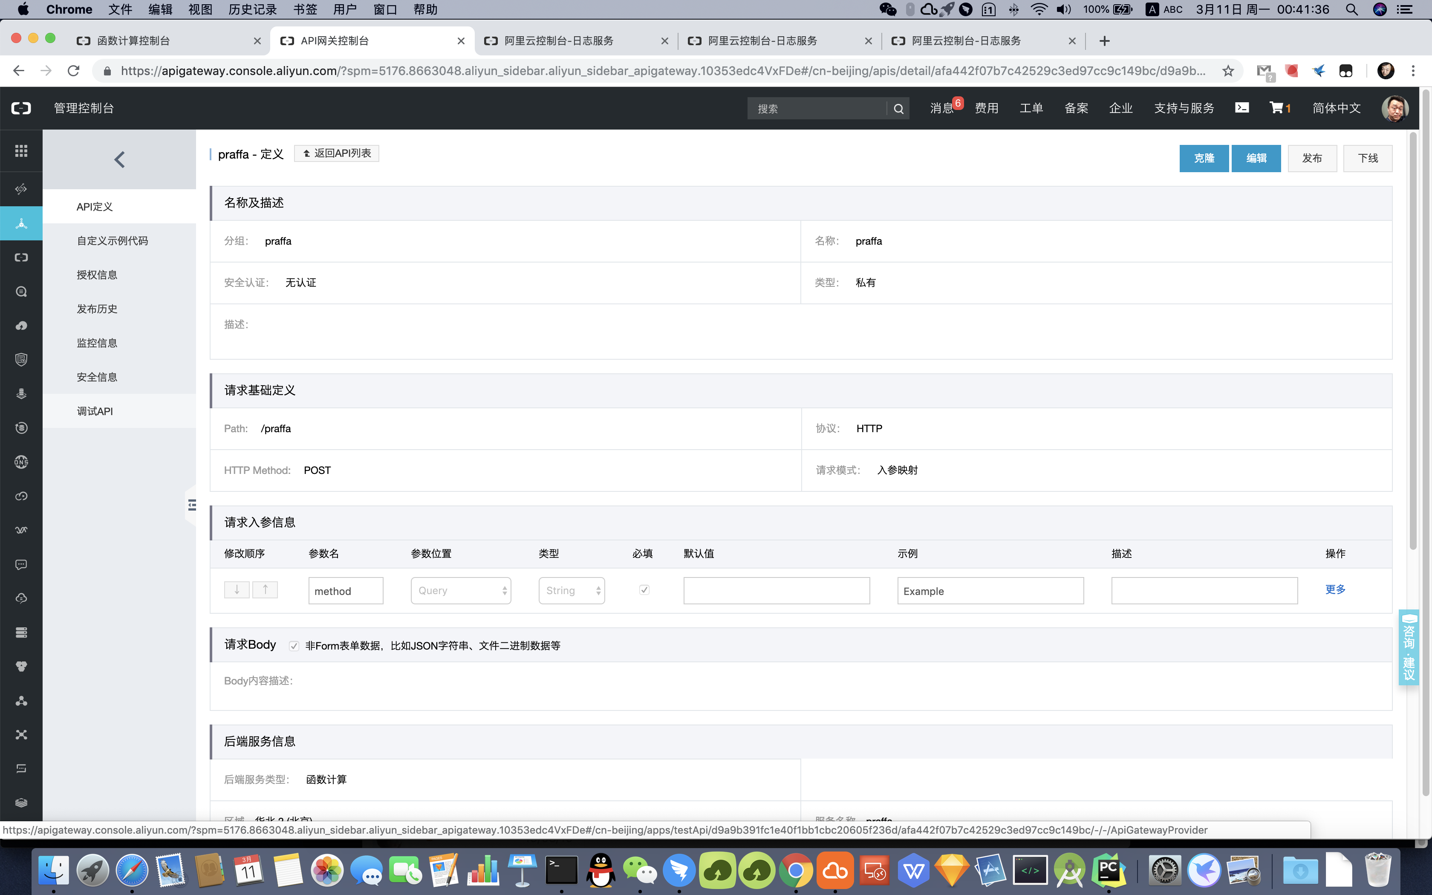The height and width of the screenshot is (895, 1432).
Task: Click the 默认值 input field
Action: [777, 591]
